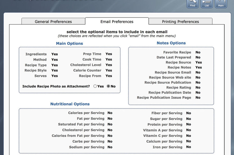Image resolution: width=234 pixels, height=155 pixels.
Task: Click the Main Options heading
Action: click(x=69, y=44)
